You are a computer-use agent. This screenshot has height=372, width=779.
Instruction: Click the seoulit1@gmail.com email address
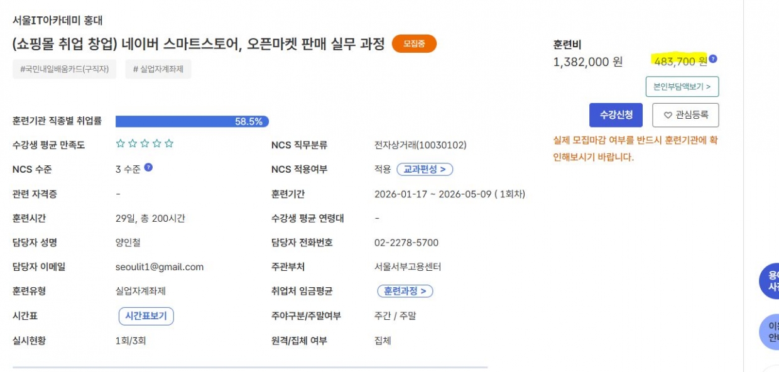[x=160, y=267]
